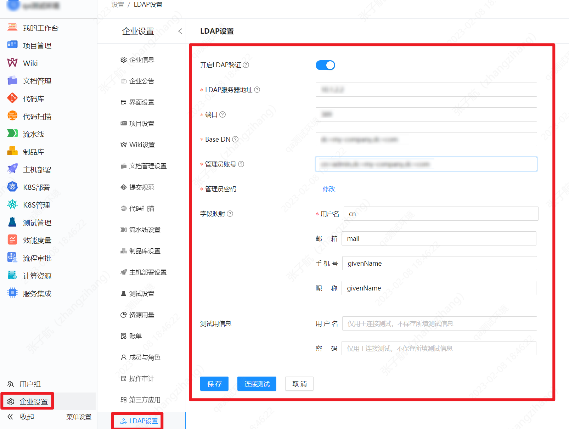This screenshot has height=429, width=569.
Task: Click the 保存 button
Action: 214,384
